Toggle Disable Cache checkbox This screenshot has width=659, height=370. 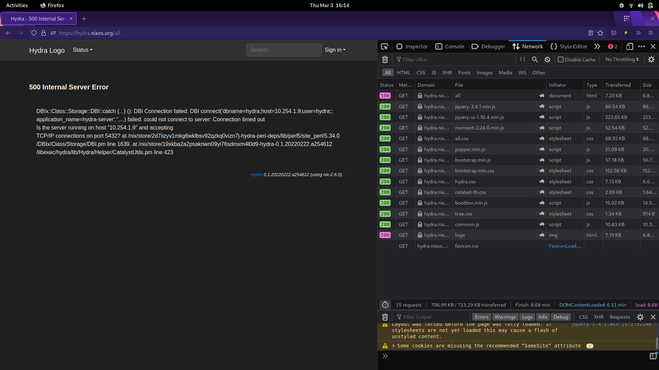(x=560, y=60)
